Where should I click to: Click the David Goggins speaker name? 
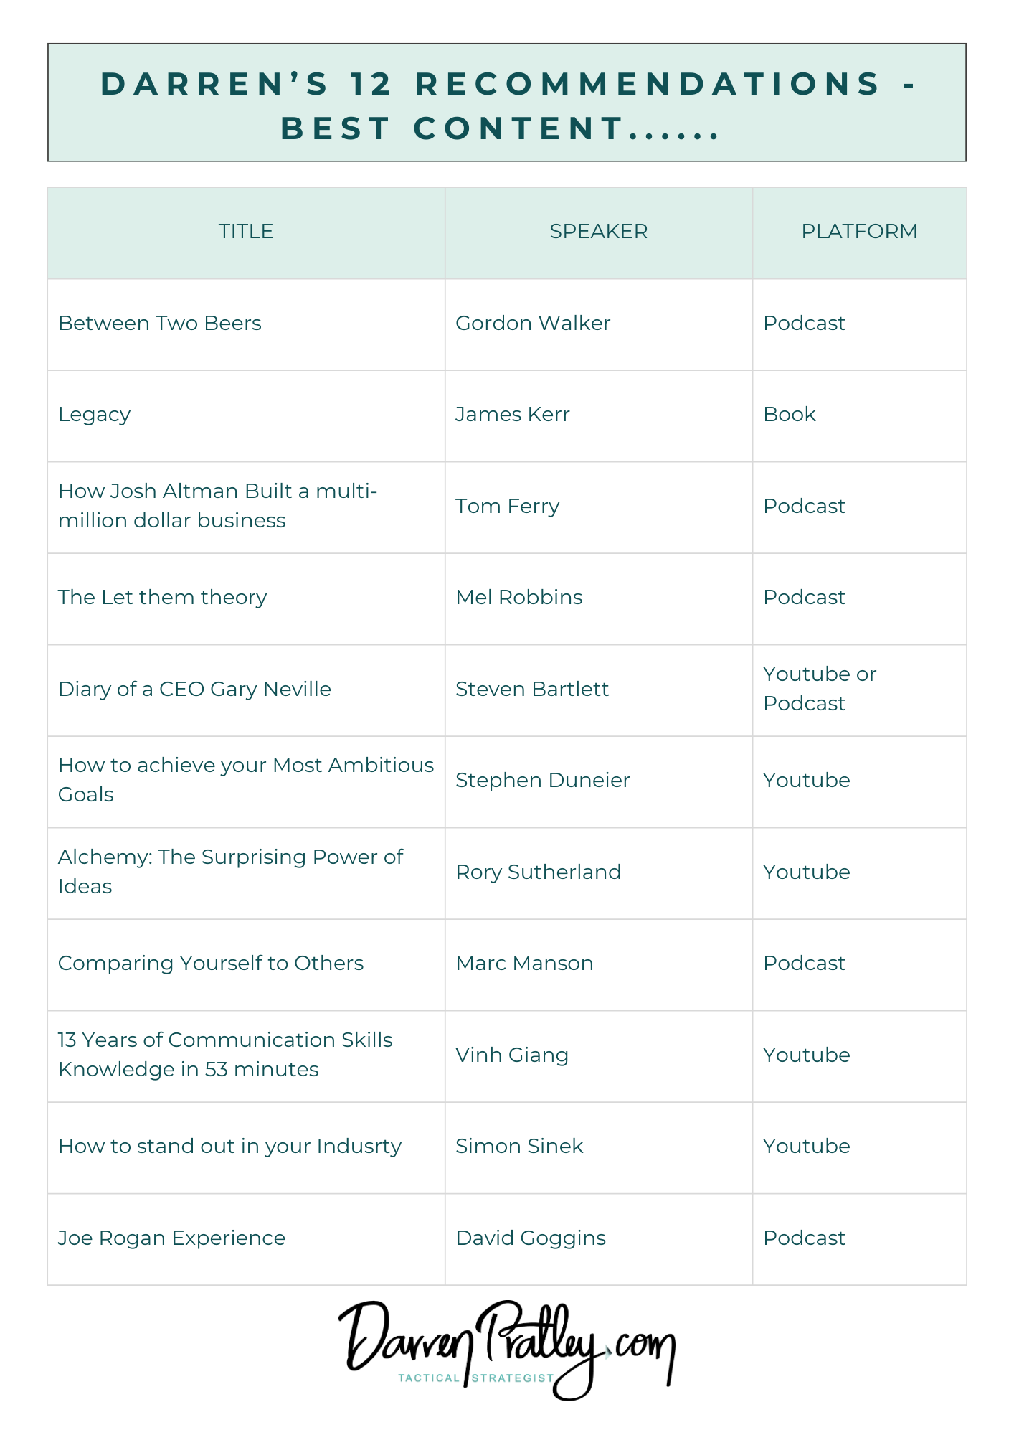tap(531, 1238)
